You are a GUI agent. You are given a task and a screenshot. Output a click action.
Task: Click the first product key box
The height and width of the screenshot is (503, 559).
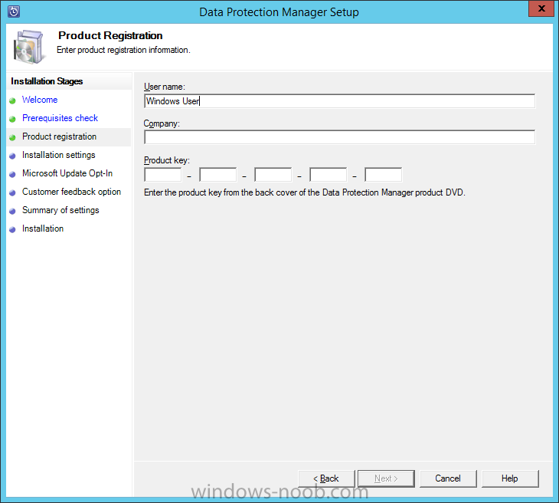point(163,175)
